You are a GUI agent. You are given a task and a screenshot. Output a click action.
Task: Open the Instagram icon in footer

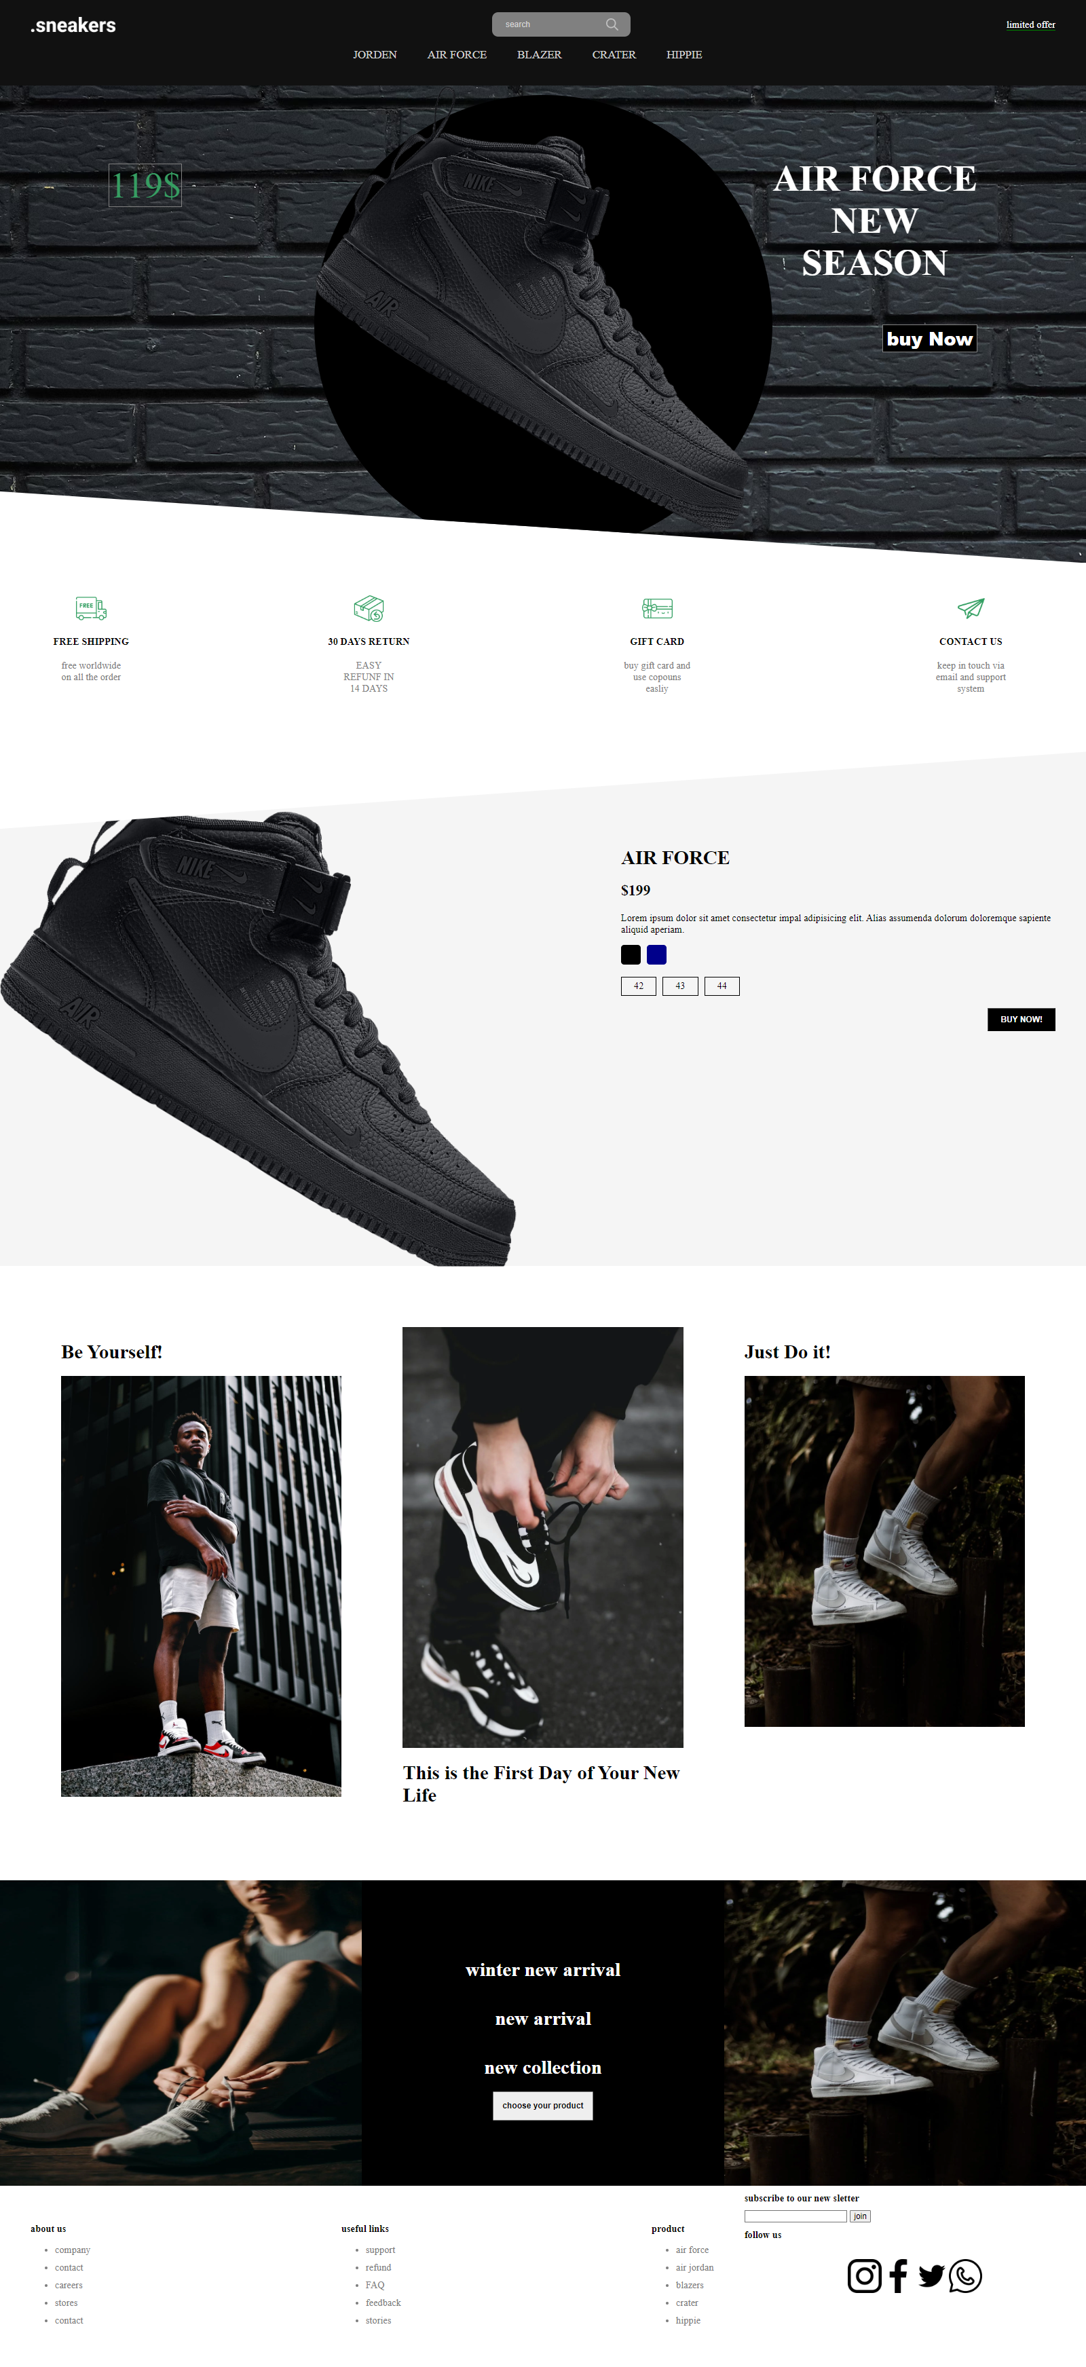tap(865, 2275)
